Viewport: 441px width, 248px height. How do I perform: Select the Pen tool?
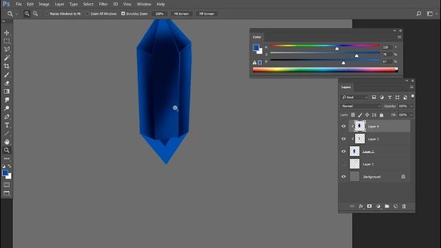(7, 116)
